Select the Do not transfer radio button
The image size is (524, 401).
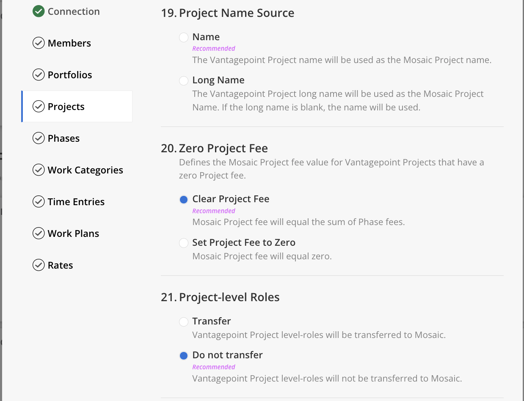pyautogui.click(x=184, y=356)
